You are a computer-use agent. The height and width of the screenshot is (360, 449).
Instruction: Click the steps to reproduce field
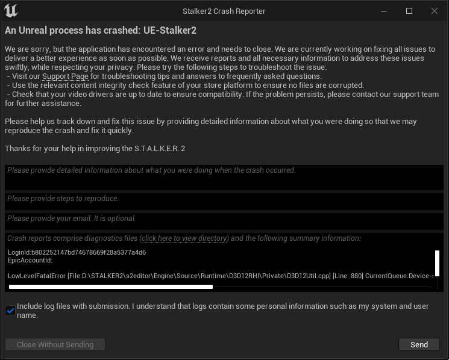224,201
